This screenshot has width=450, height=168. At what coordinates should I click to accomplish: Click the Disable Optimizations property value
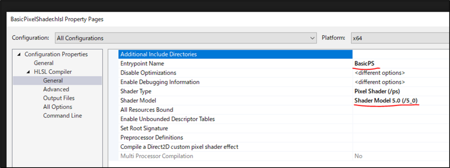(x=379, y=73)
